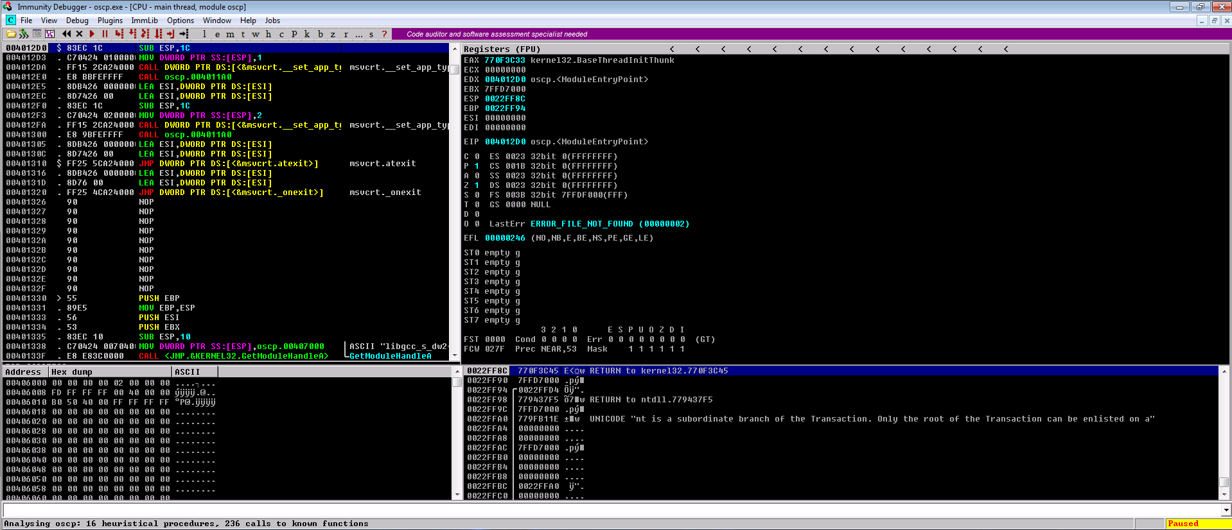Open the File menu
1232x530 pixels.
26,21
